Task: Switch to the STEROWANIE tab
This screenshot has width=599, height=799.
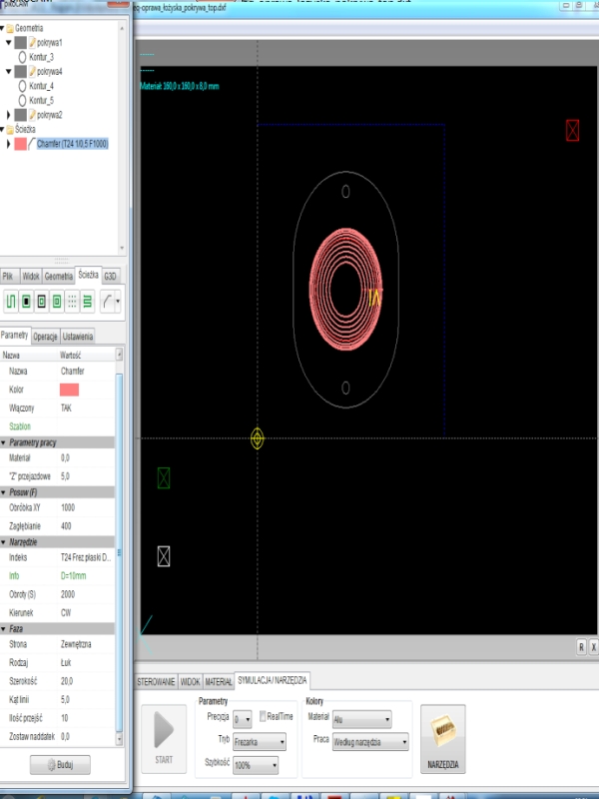Action: (x=156, y=681)
